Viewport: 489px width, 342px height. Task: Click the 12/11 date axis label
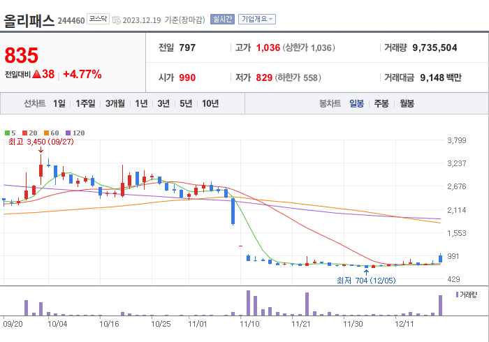(404, 324)
